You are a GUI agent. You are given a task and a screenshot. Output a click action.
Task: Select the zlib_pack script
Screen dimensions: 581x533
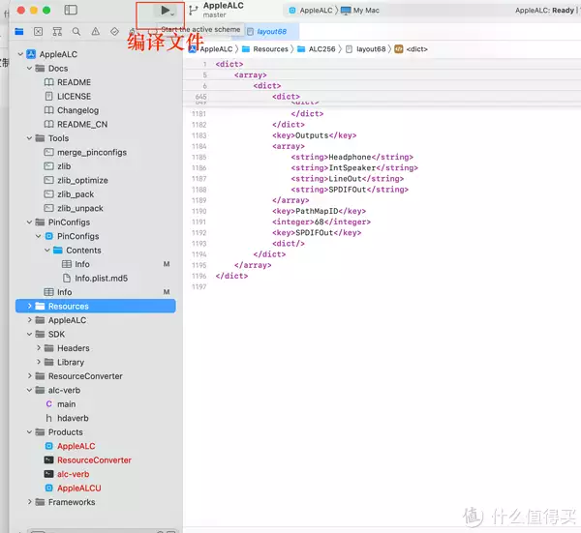click(76, 194)
